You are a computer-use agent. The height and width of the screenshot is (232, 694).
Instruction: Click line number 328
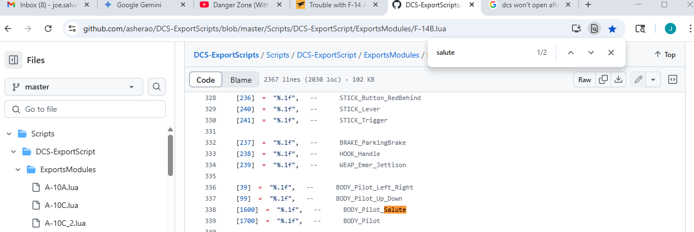pyautogui.click(x=210, y=98)
